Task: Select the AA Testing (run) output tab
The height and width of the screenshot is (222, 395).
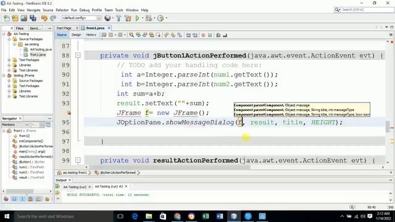Action: [75, 187]
